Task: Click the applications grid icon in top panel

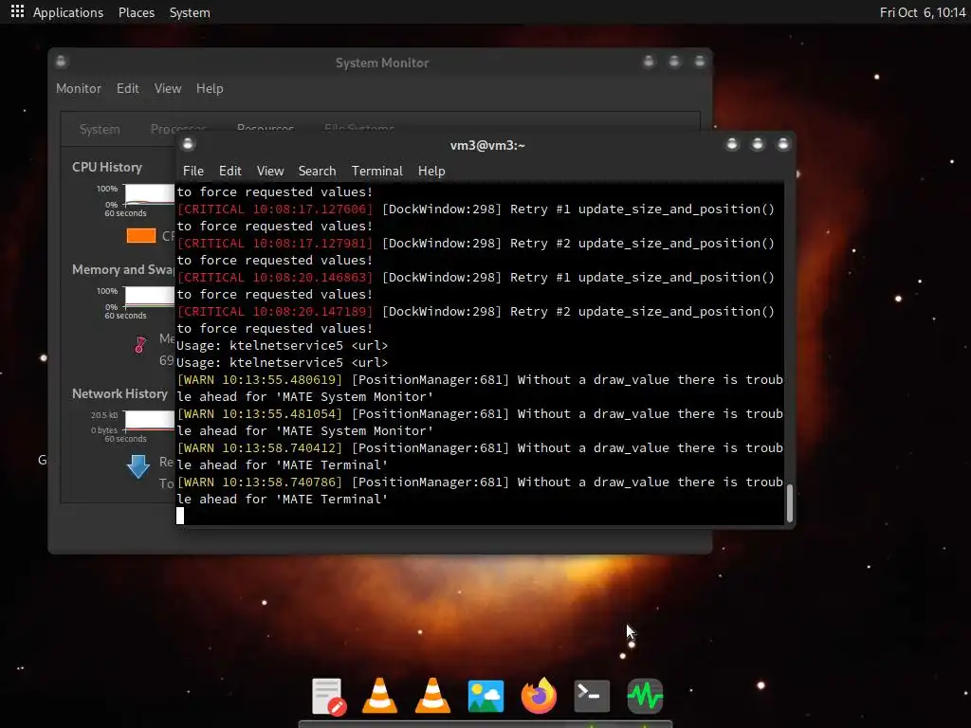Action: click(17, 11)
